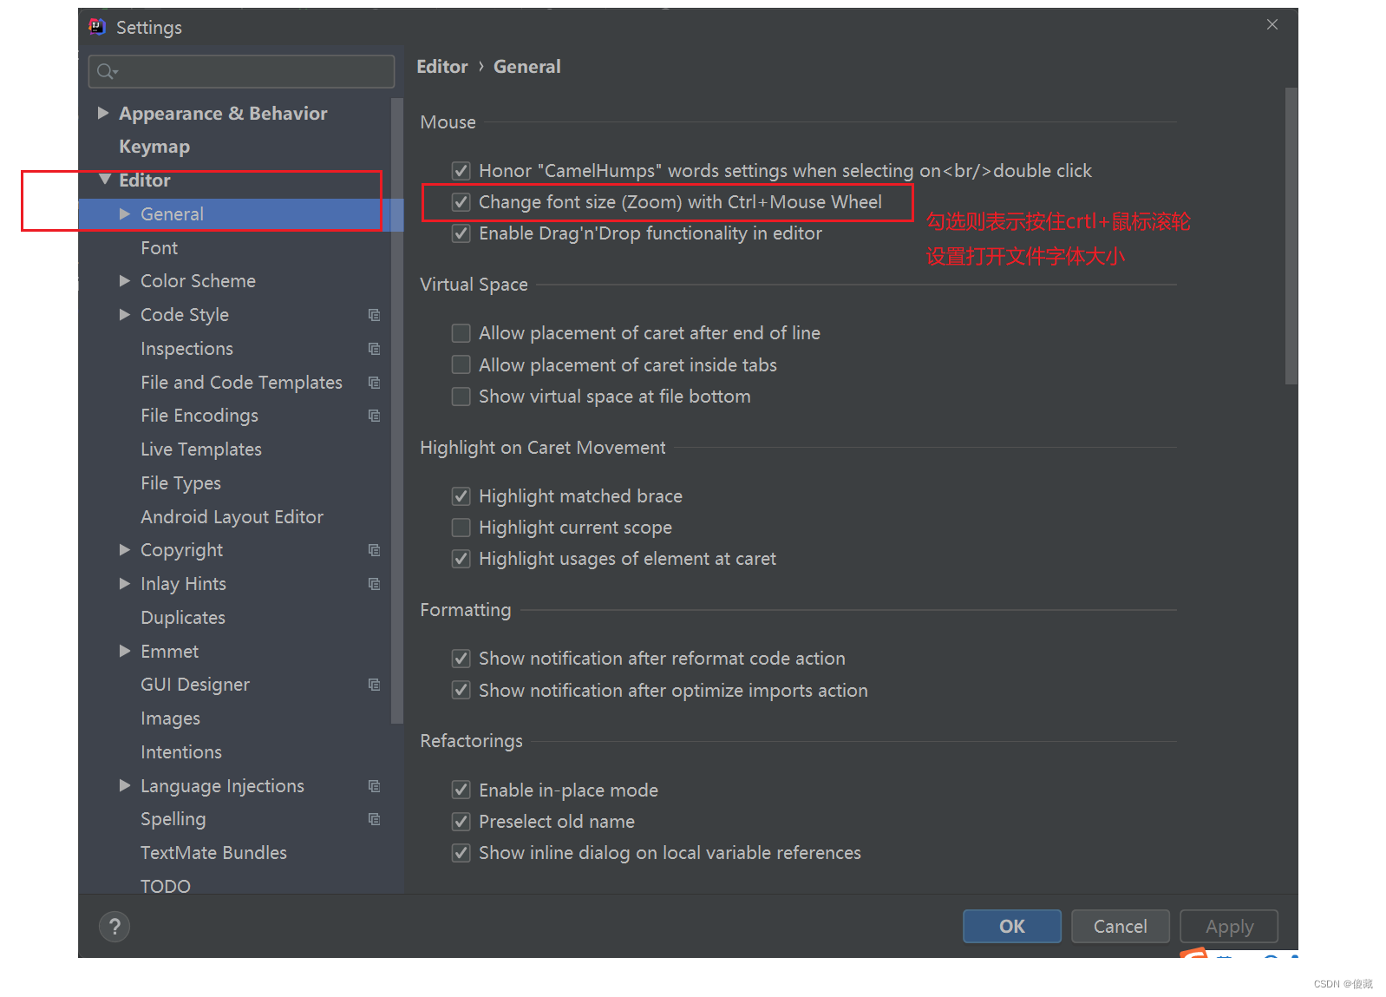Expand the General node arrow

(x=125, y=213)
